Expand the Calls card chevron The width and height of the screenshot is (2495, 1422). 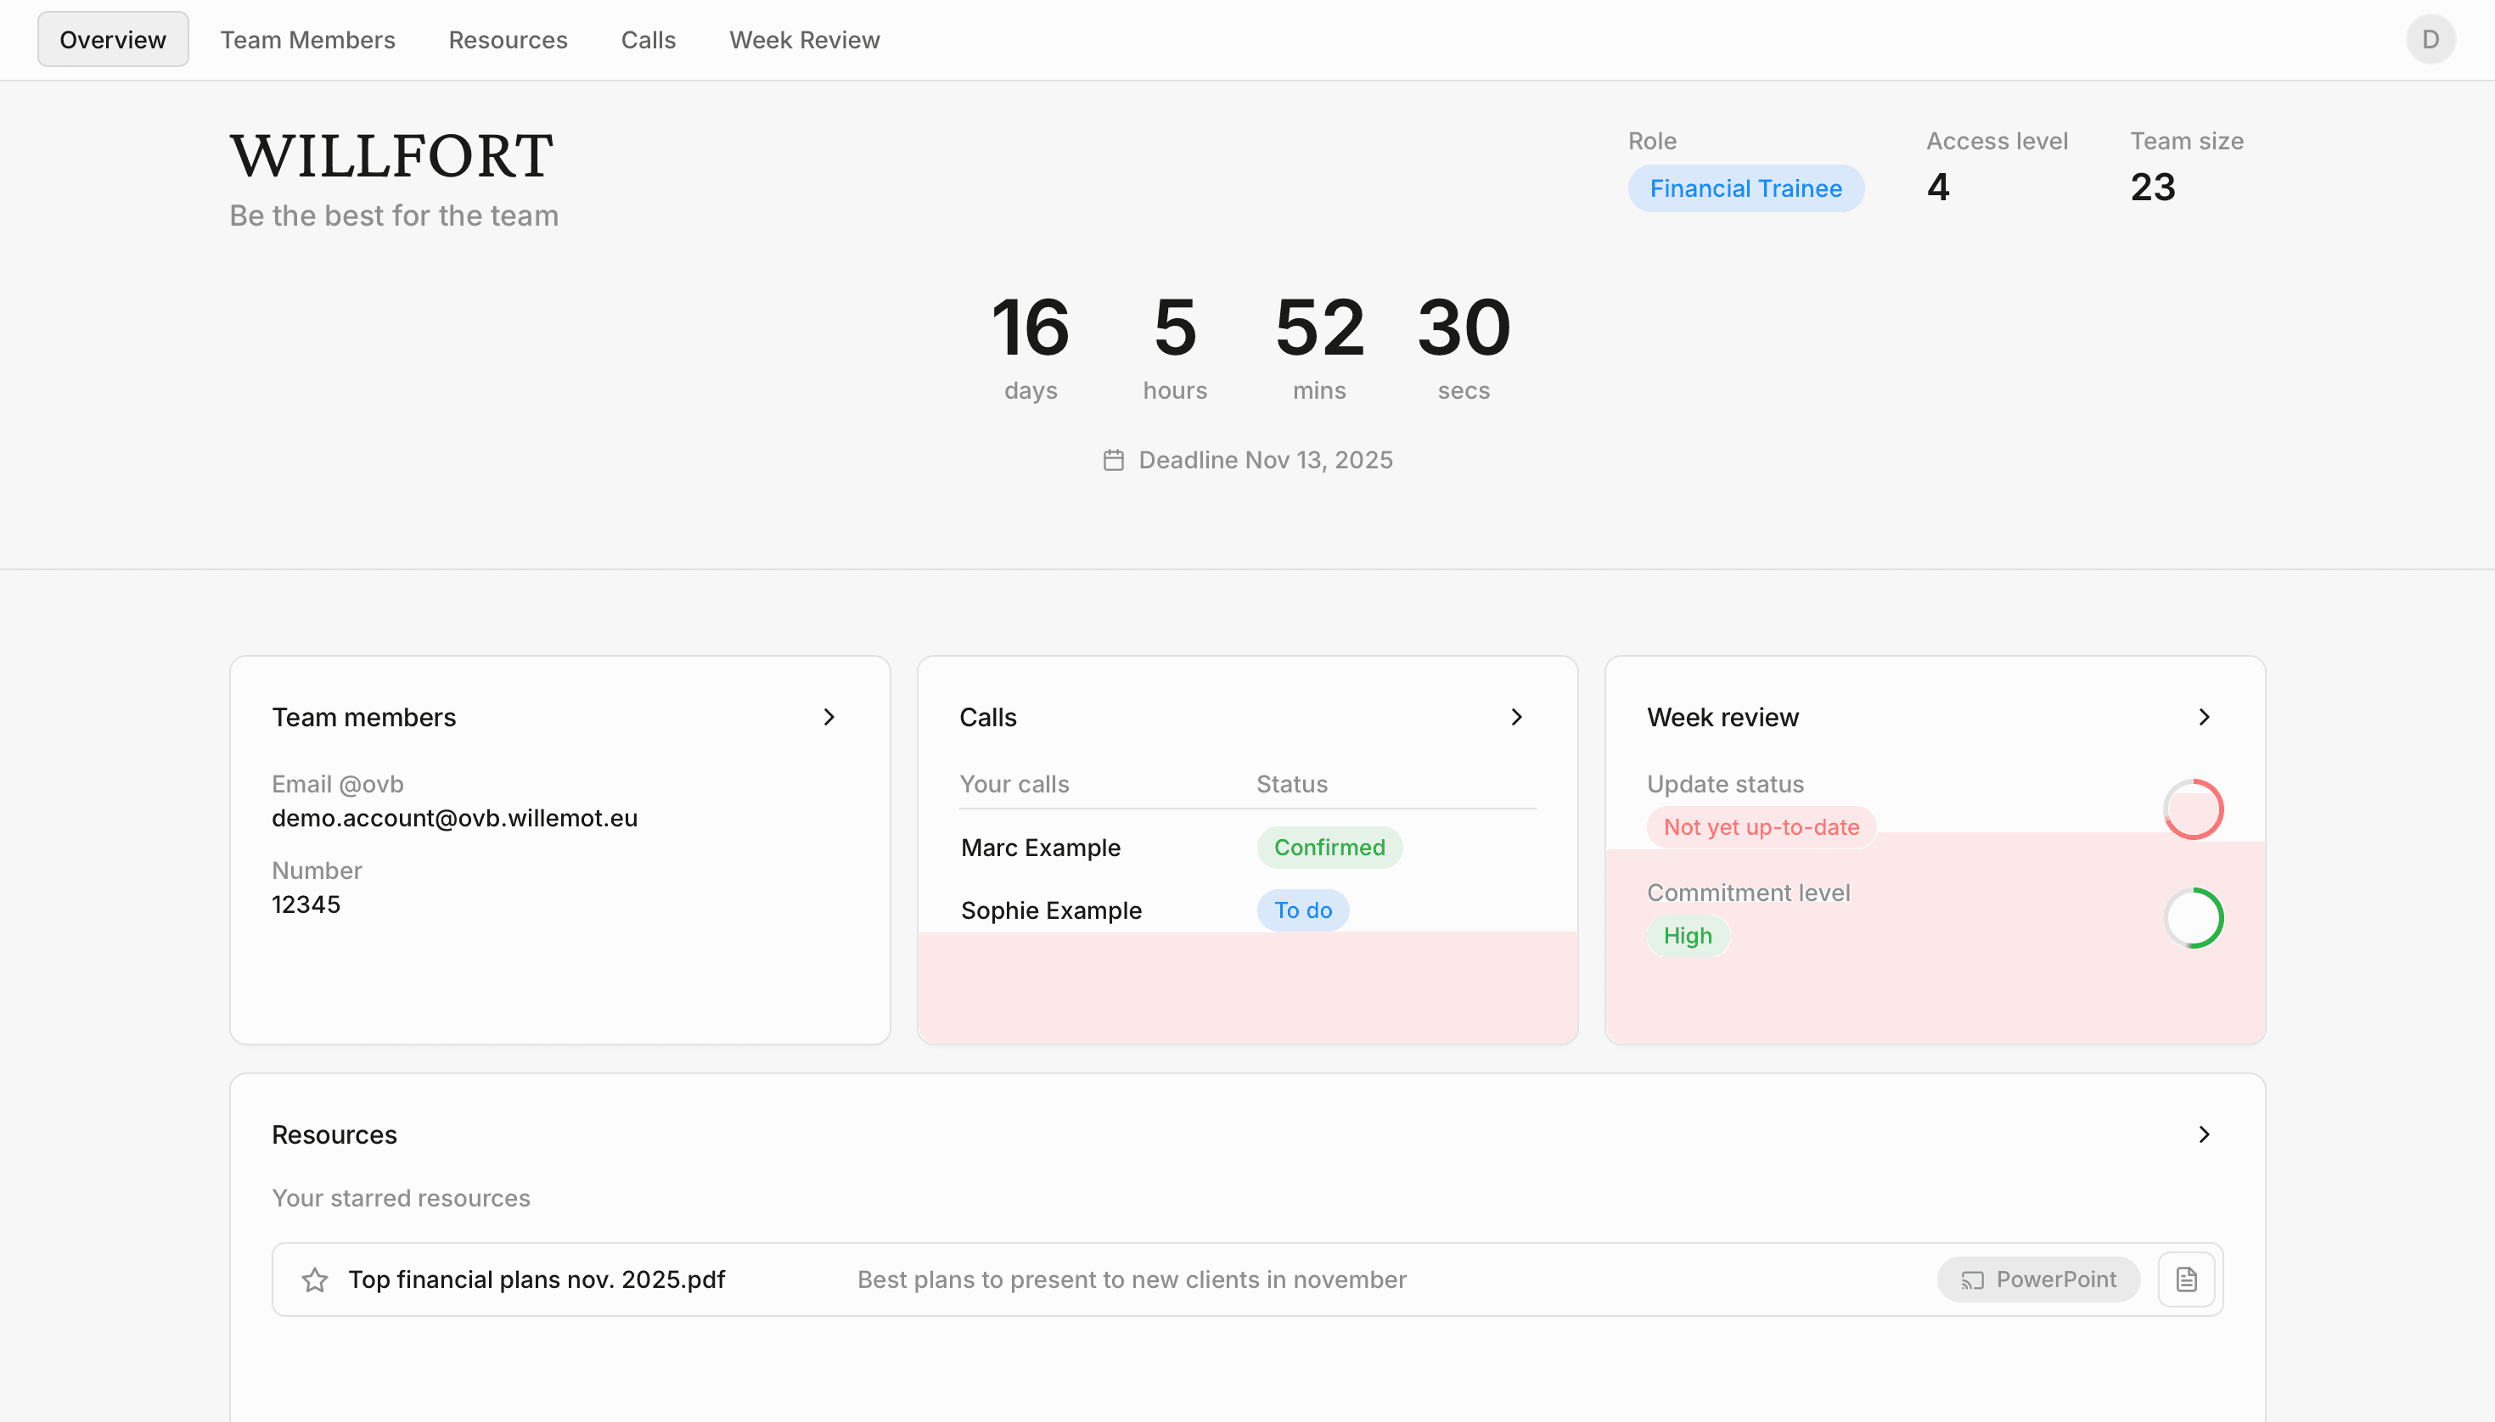(x=1517, y=717)
